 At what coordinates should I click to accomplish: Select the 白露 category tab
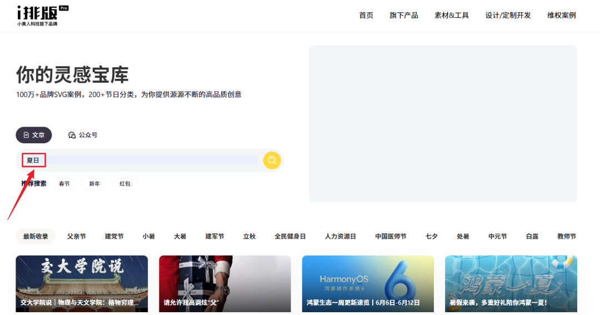pyautogui.click(x=532, y=237)
